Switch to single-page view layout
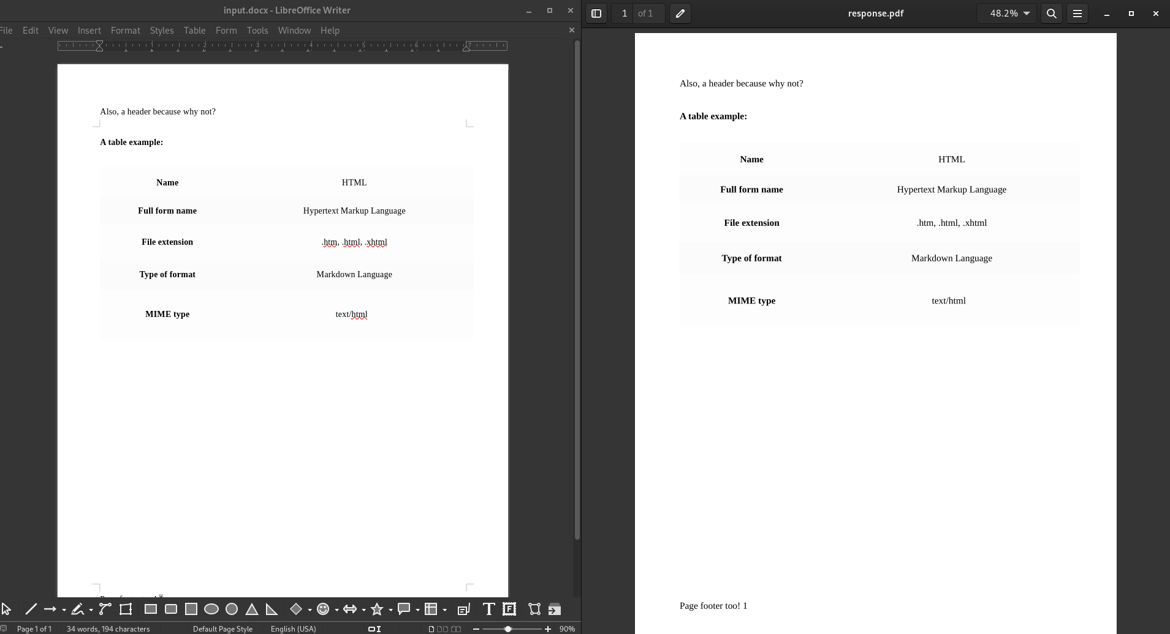The height and width of the screenshot is (634, 1170). (431, 628)
